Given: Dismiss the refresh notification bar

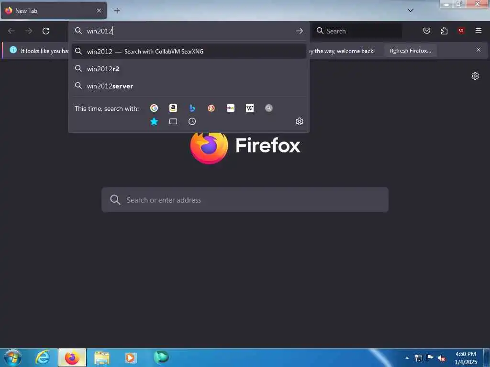Looking at the screenshot, I should (479, 50).
